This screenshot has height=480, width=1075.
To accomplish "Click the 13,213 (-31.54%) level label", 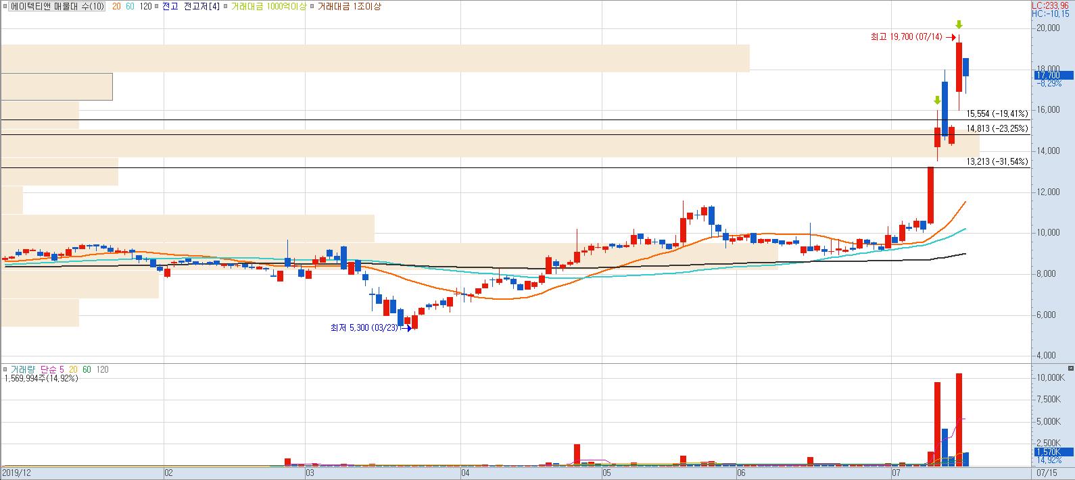I will (x=997, y=161).
